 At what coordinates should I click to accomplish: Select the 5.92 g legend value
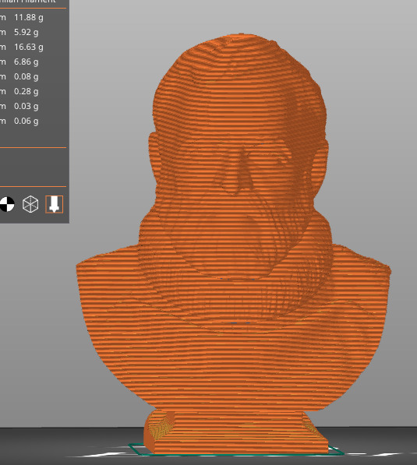pyautogui.click(x=27, y=33)
